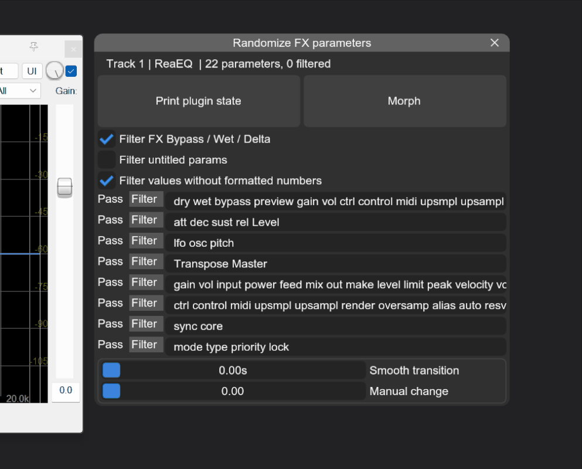Click the wet/dry knob beside UI button
582x469 pixels.
(55, 70)
